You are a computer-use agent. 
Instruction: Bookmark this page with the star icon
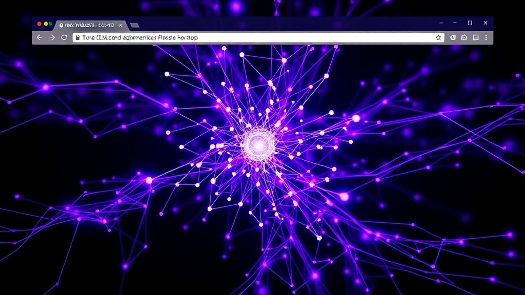point(438,37)
